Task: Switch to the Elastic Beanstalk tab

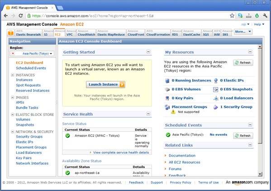Action: [29, 33]
